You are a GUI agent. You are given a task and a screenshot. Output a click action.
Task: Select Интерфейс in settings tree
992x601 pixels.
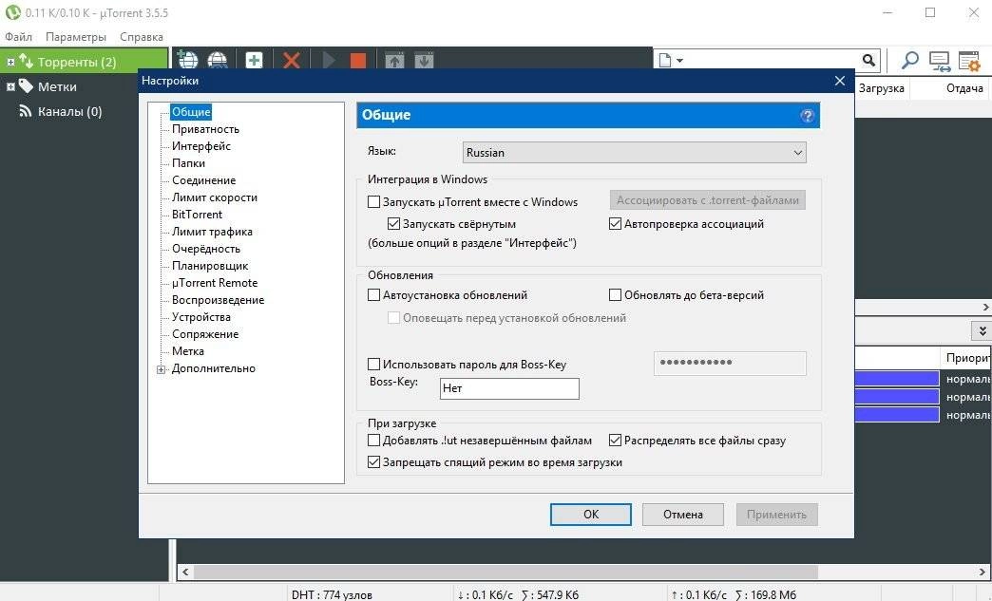click(x=201, y=146)
